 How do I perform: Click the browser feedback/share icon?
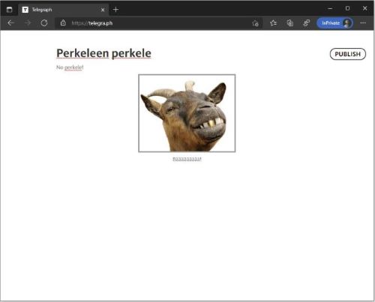click(306, 23)
